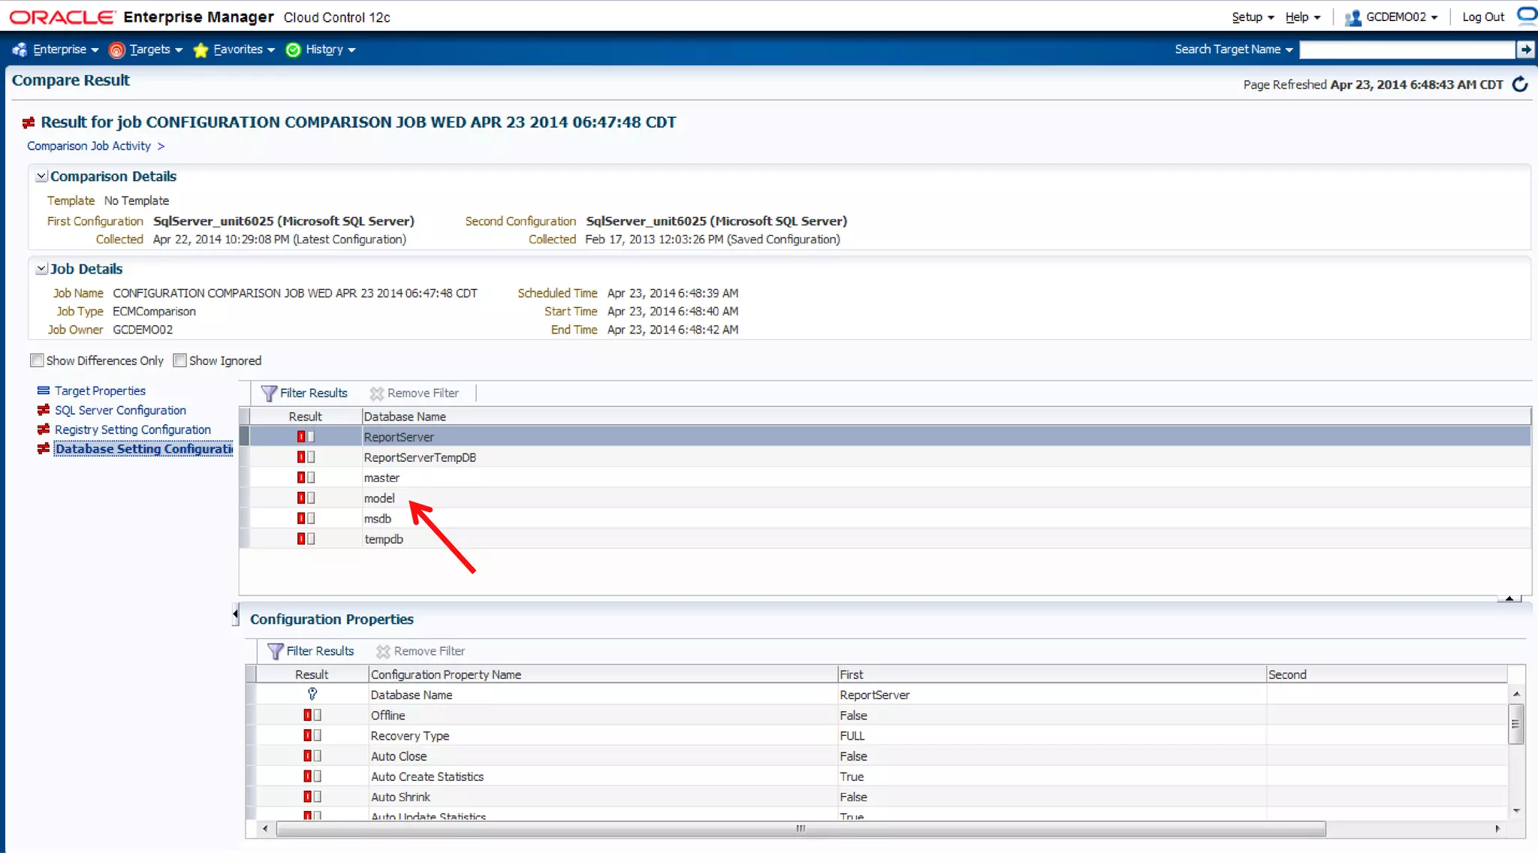Click the properties horizontal scrollbar thumb
The width and height of the screenshot is (1538, 865).
click(x=801, y=829)
